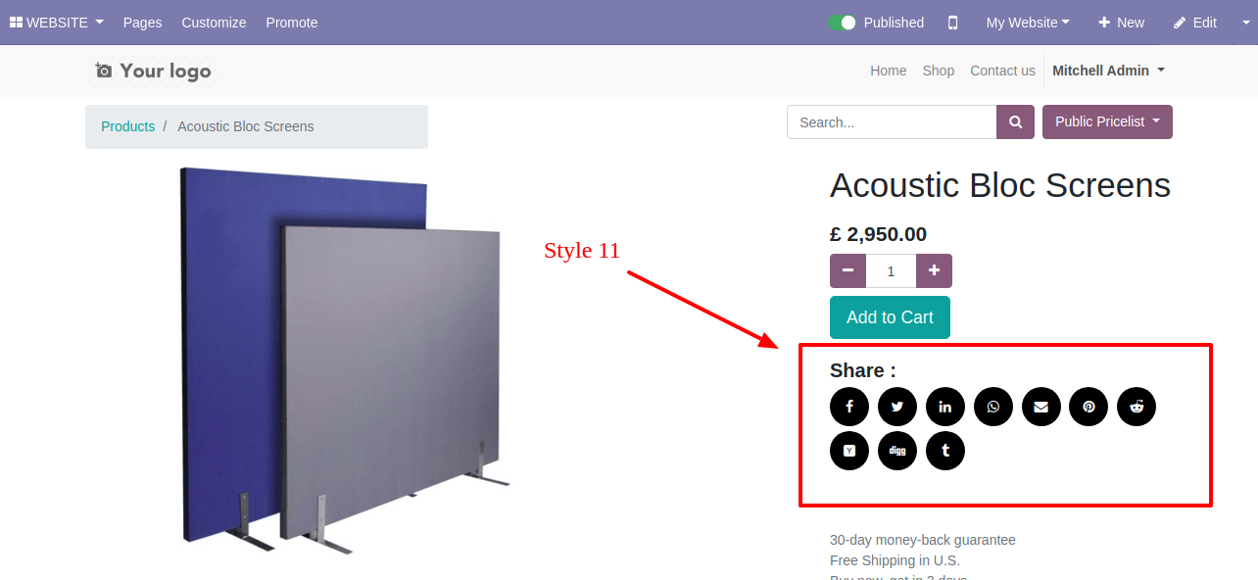Share on Reddit icon
This screenshot has width=1258, height=580.
[x=1137, y=407]
